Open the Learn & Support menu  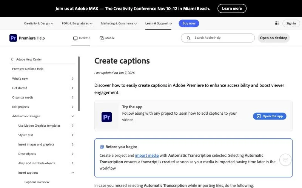coord(159,23)
